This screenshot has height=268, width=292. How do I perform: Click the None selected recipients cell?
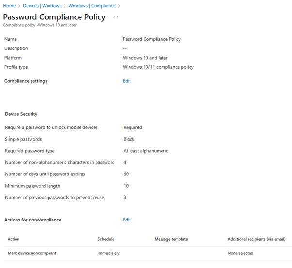point(240,253)
